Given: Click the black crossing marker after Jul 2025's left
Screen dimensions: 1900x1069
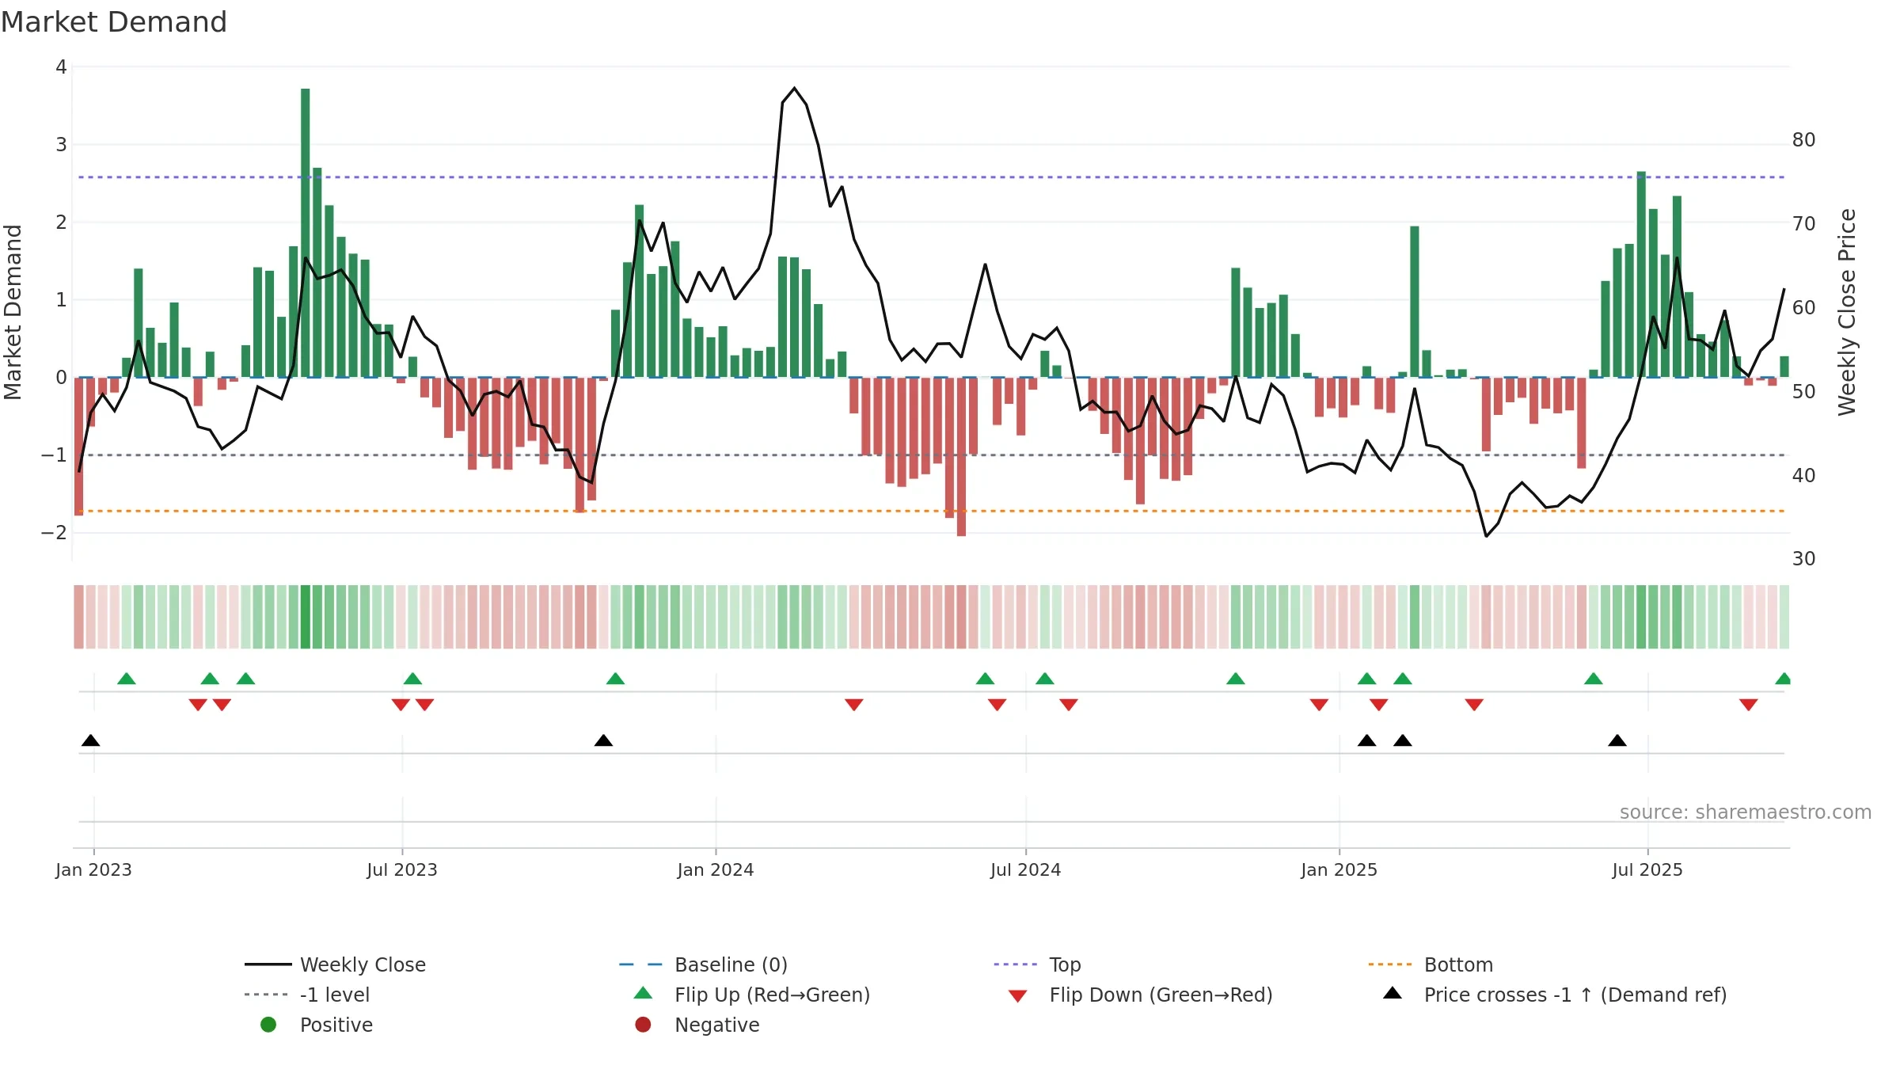Looking at the screenshot, I should (x=1617, y=740).
